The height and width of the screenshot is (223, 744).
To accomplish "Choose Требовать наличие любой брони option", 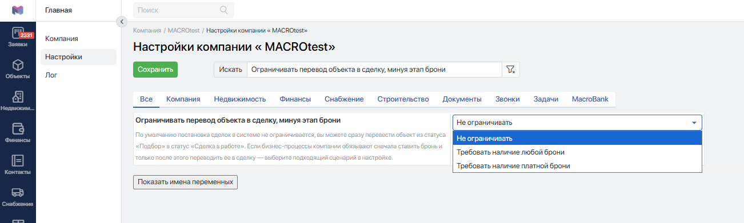I will 577,152.
